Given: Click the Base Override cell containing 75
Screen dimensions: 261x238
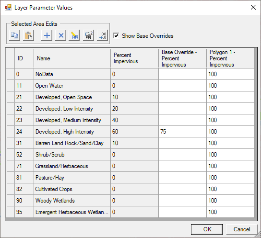Looking at the screenshot, I should (x=182, y=132).
